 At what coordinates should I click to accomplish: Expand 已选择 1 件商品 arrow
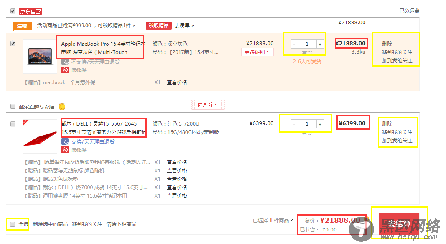pyautogui.click(x=293, y=220)
